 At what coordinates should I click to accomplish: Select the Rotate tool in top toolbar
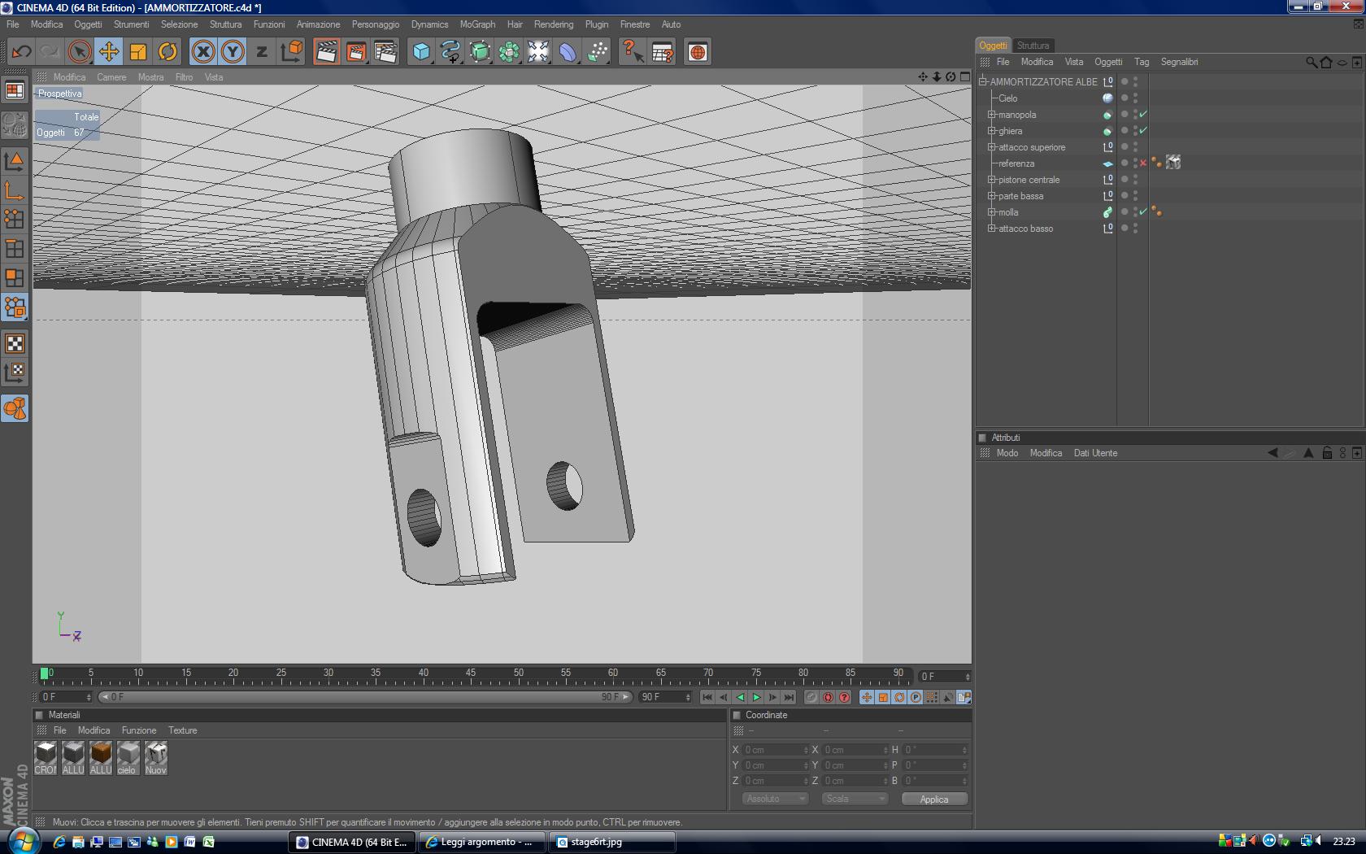coord(167,52)
